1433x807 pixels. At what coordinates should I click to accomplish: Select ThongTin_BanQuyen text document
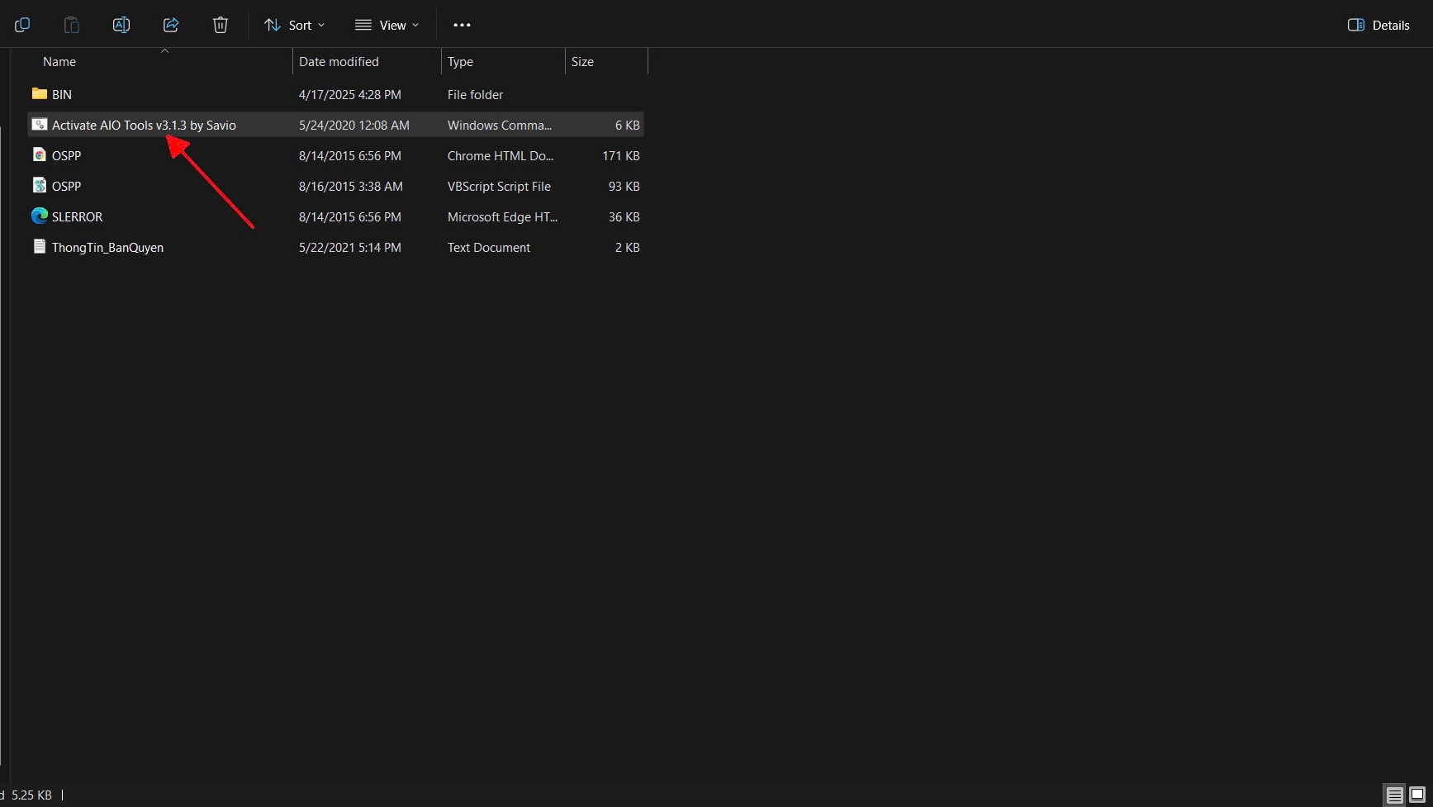[x=107, y=248]
